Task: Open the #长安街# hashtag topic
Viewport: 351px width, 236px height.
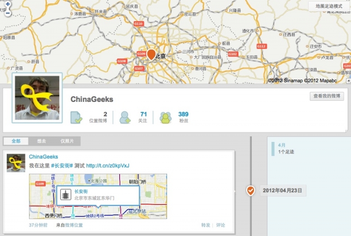Action: 62,166
